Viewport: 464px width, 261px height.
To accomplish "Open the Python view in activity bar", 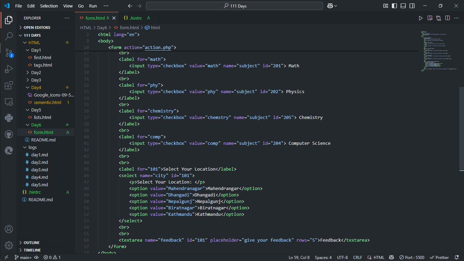I will point(9,118).
